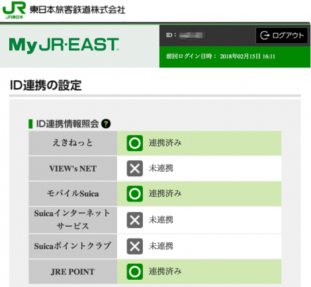Select the モバイルSuica row label
Image resolution: width=311 pixels, height=287 pixels.
73,194
